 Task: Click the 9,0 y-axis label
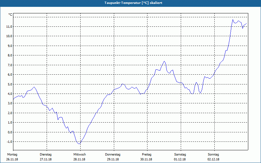point(10,46)
